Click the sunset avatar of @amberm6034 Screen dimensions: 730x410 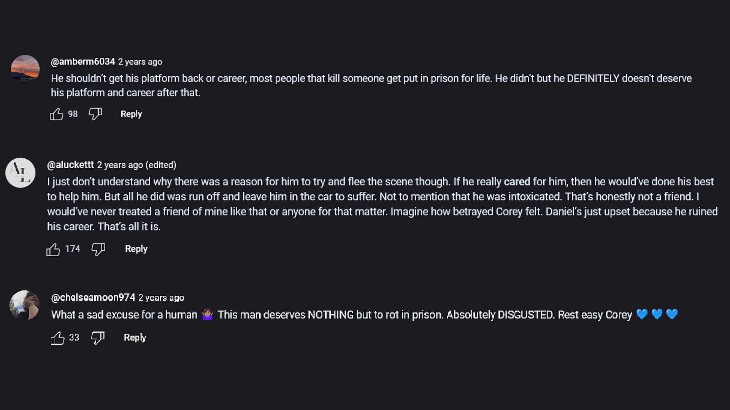click(x=25, y=69)
